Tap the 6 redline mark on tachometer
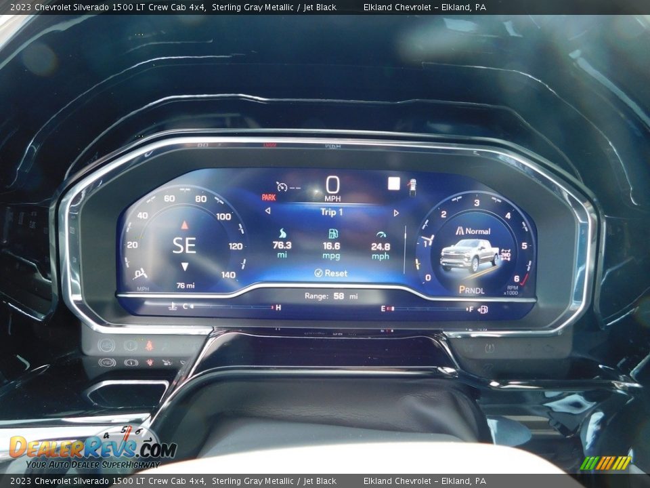The width and height of the screenshot is (650, 488). pyautogui.click(x=517, y=279)
